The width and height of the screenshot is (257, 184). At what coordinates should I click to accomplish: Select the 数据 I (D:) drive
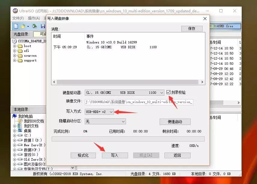[33, 140]
